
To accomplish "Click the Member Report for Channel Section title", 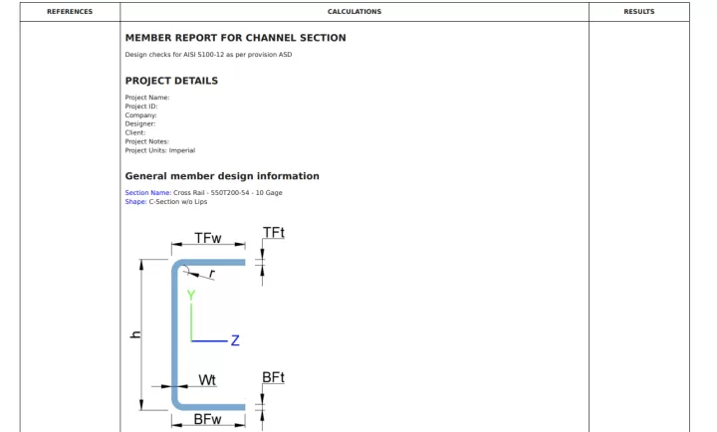I will pyautogui.click(x=235, y=38).
